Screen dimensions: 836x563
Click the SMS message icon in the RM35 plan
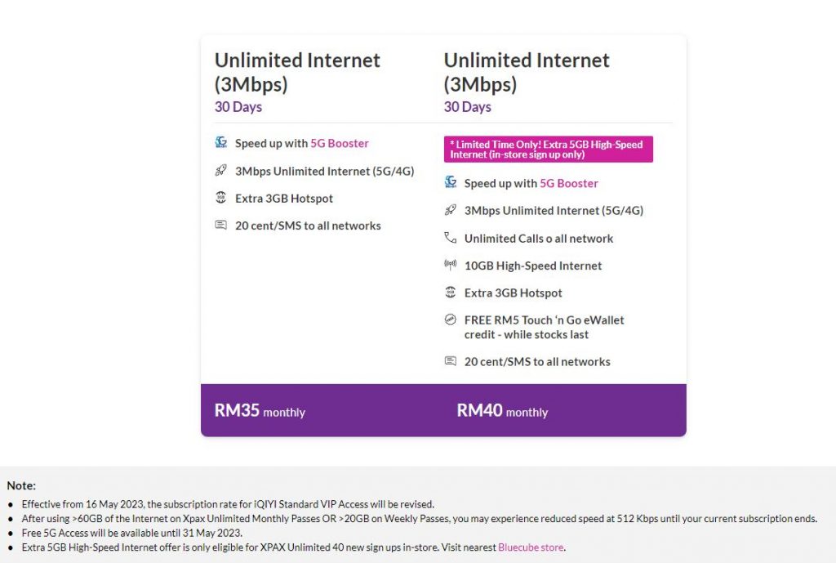pos(220,226)
